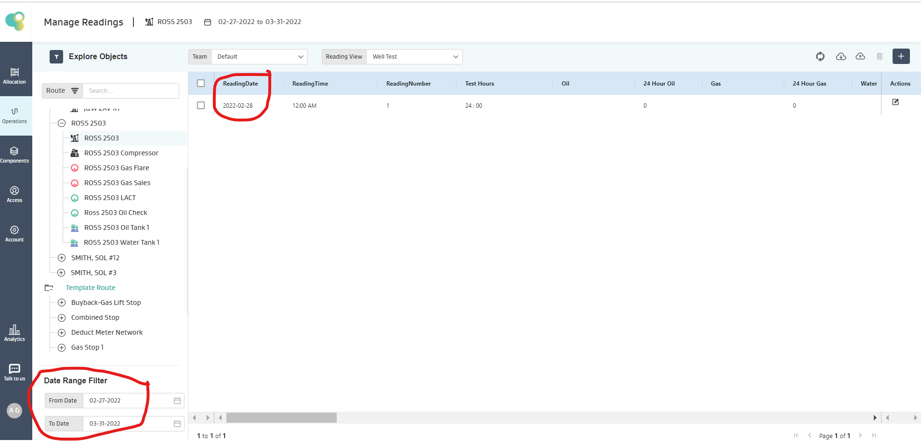Go to Allocation in sidebar
This screenshot has width=921, height=441.
[x=14, y=76]
